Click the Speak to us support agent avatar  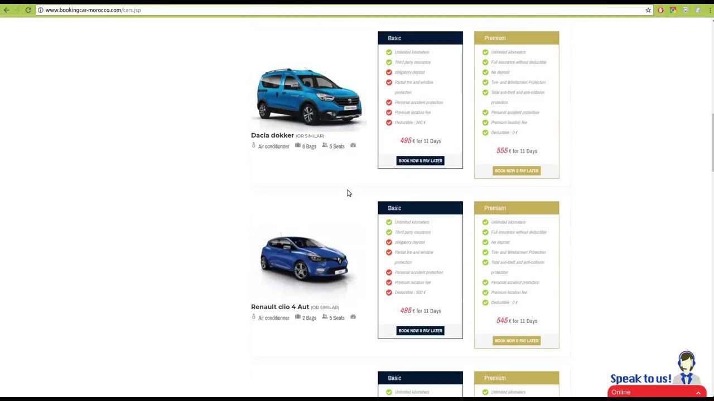click(687, 368)
